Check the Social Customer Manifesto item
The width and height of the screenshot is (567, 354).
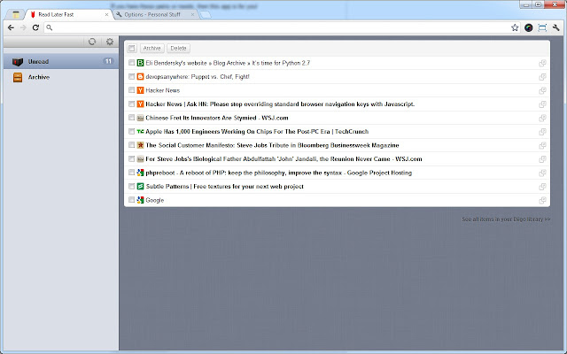[131, 145]
